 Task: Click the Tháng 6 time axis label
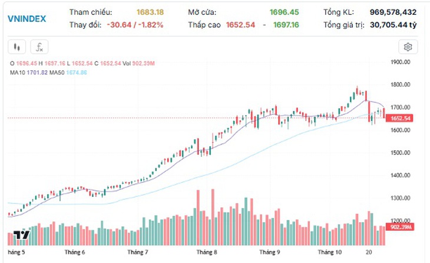point(75,252)
